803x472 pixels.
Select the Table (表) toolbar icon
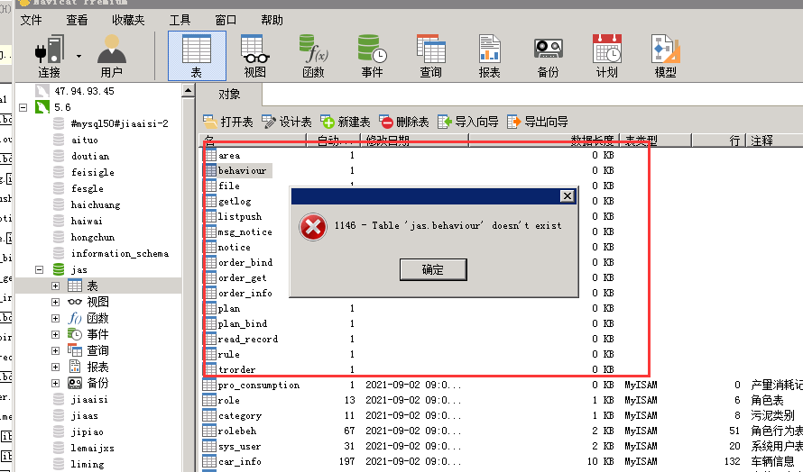[197, 55]
